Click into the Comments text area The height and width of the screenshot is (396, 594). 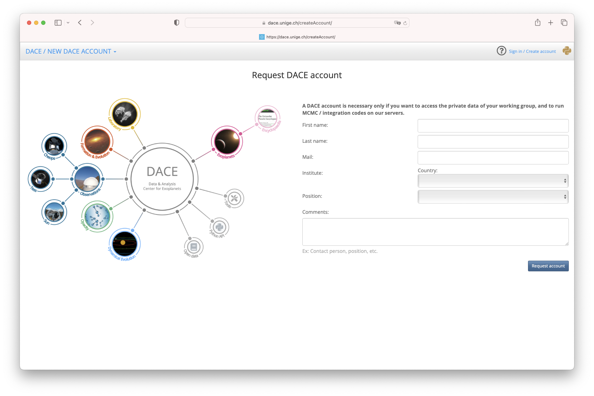435,232
